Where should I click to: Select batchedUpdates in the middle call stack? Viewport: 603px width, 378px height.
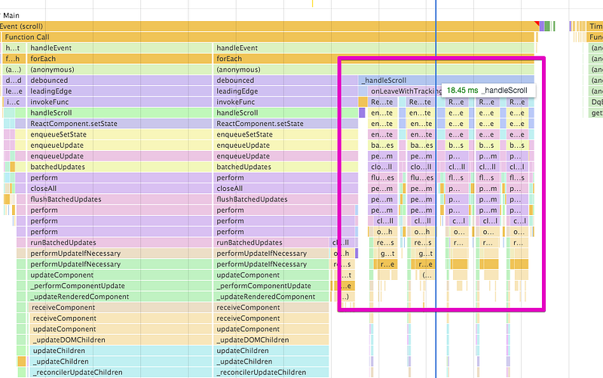286,166
